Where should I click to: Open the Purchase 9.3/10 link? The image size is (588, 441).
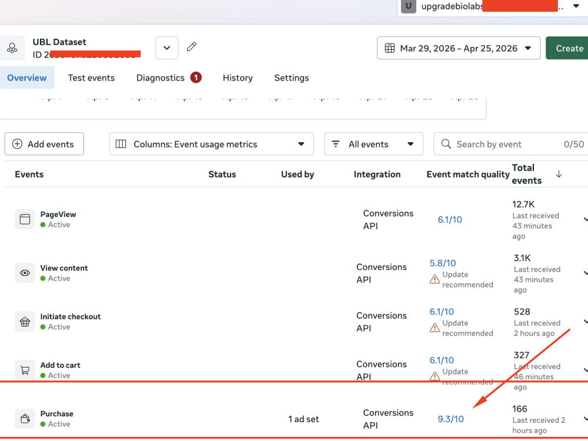(x=450, y=419)
